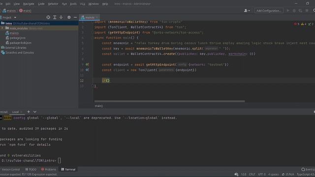Click the select opened file target icon

point(48,18)
